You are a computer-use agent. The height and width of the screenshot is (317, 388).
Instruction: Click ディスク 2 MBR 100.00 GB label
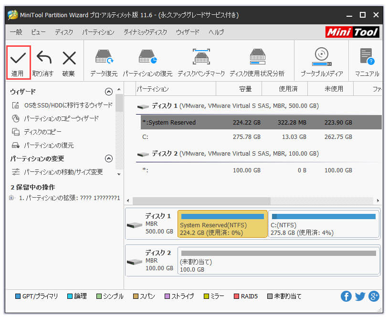159,260
